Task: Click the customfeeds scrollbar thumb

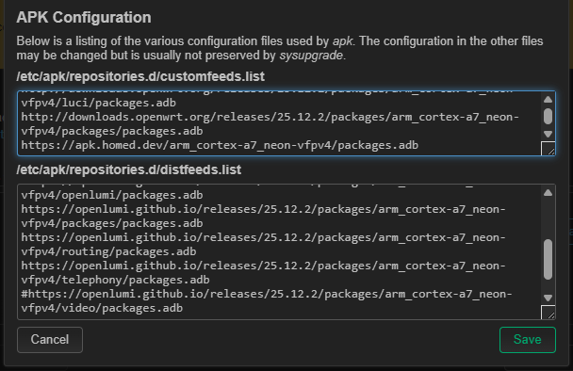Action: pyautogui.click(x=548, y=117)
